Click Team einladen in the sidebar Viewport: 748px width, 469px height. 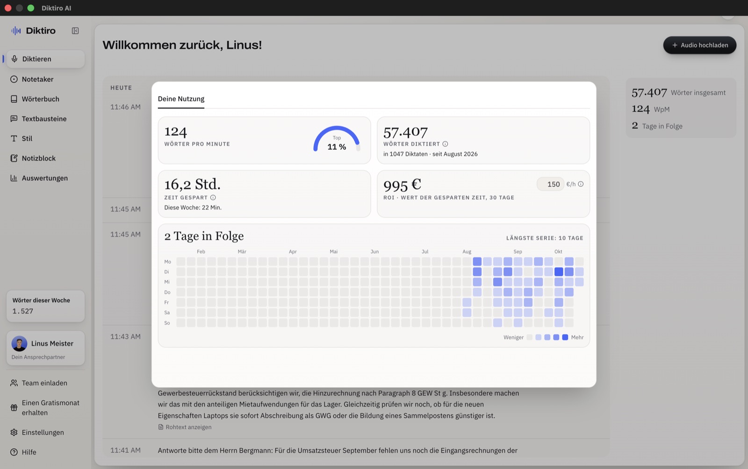(45, 383)
